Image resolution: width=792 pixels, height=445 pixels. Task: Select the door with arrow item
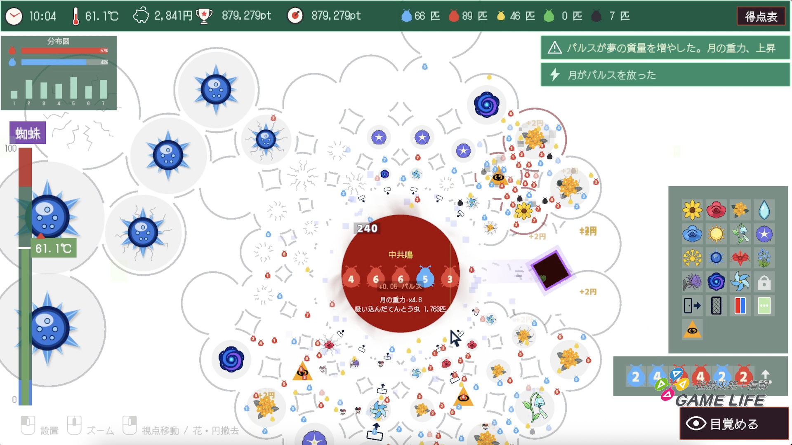tap(692, 306)
